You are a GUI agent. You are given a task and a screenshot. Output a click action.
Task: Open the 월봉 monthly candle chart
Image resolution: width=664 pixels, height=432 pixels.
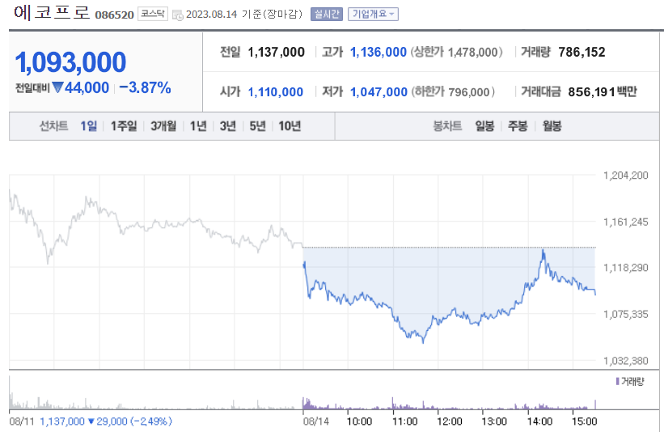click(x=552, y=125)
